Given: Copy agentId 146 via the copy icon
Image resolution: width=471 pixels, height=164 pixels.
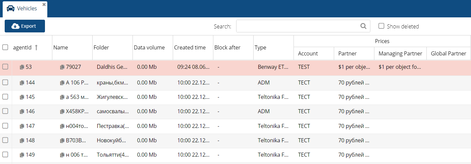Looking at the screenshot, I should click(x=22, y=112).
